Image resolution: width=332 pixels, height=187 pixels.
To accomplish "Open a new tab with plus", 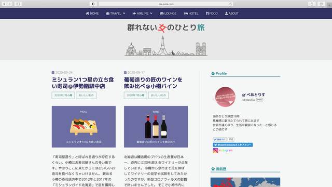I will coord(329,5).
